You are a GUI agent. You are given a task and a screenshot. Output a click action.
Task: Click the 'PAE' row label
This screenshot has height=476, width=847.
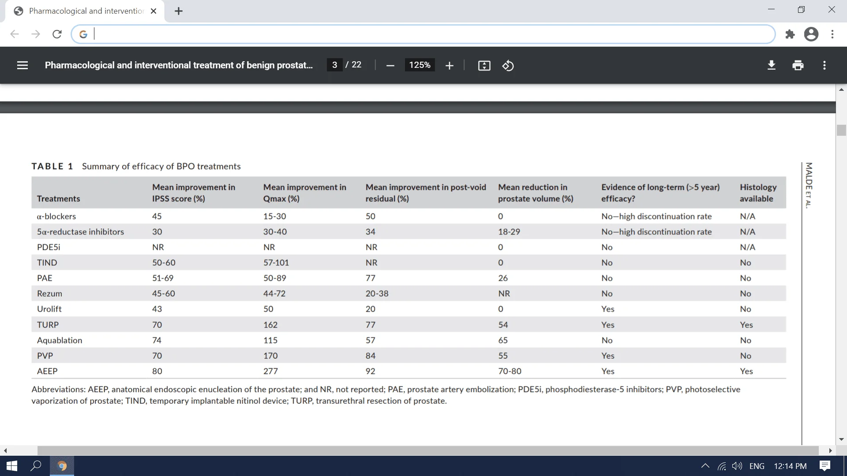click(x=45, y=278)
